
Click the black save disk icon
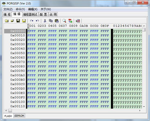(x=18, y=21)
